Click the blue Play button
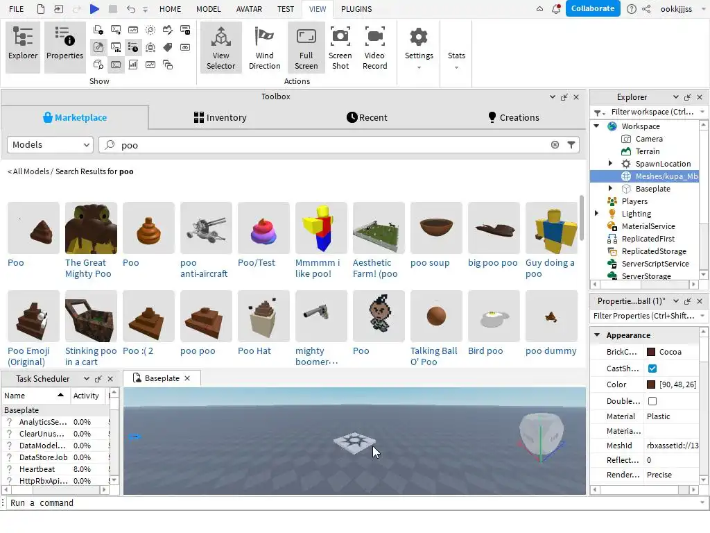The image size is (710, 533). [x=94, y=9]
